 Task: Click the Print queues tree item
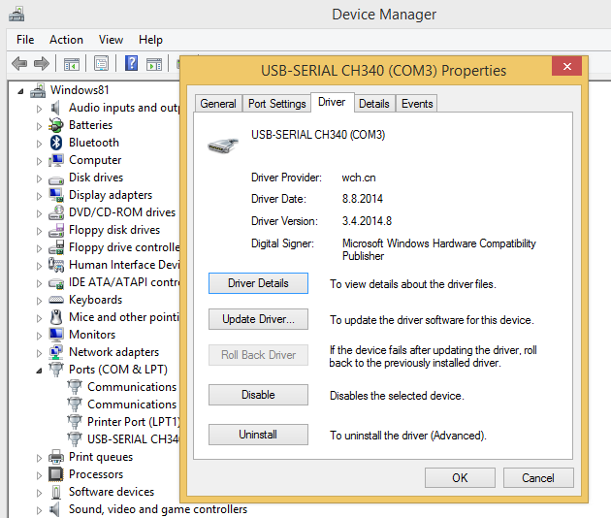[x=101, y=457]
